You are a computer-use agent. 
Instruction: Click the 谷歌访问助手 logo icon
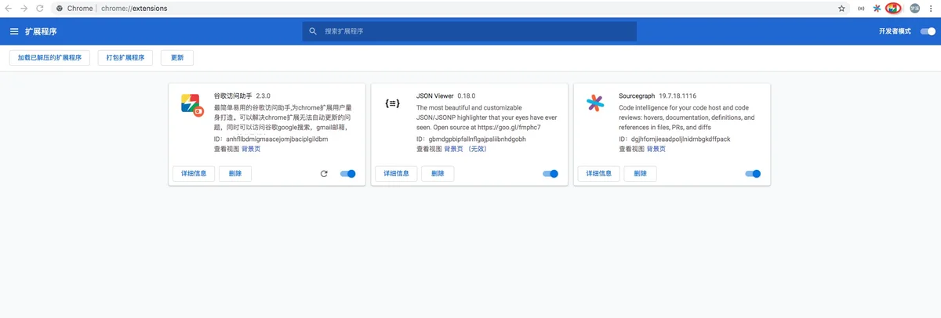pyautogui.click(x=192, y=104)
